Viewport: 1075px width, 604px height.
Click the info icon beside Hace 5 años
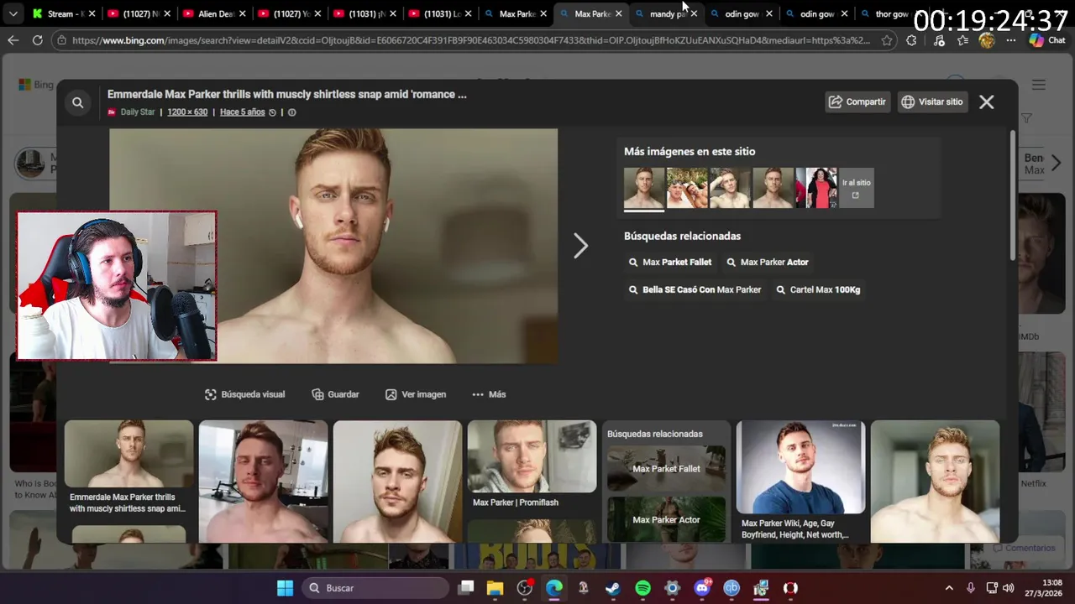point(291,112)
